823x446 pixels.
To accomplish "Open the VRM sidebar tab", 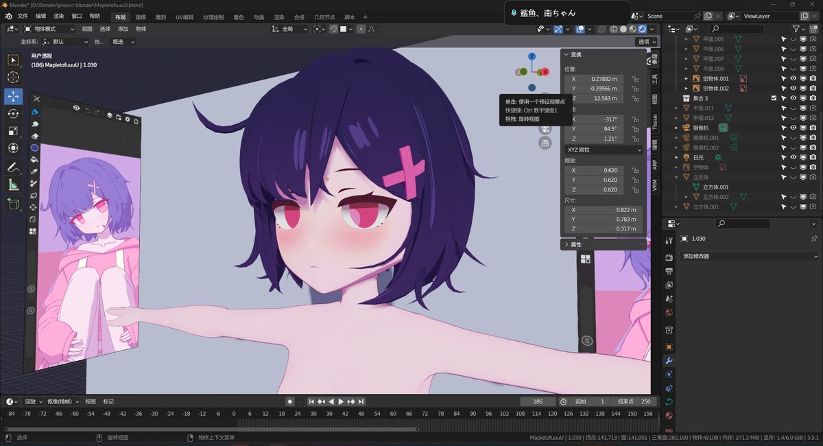I will click(x=654, y=185).
